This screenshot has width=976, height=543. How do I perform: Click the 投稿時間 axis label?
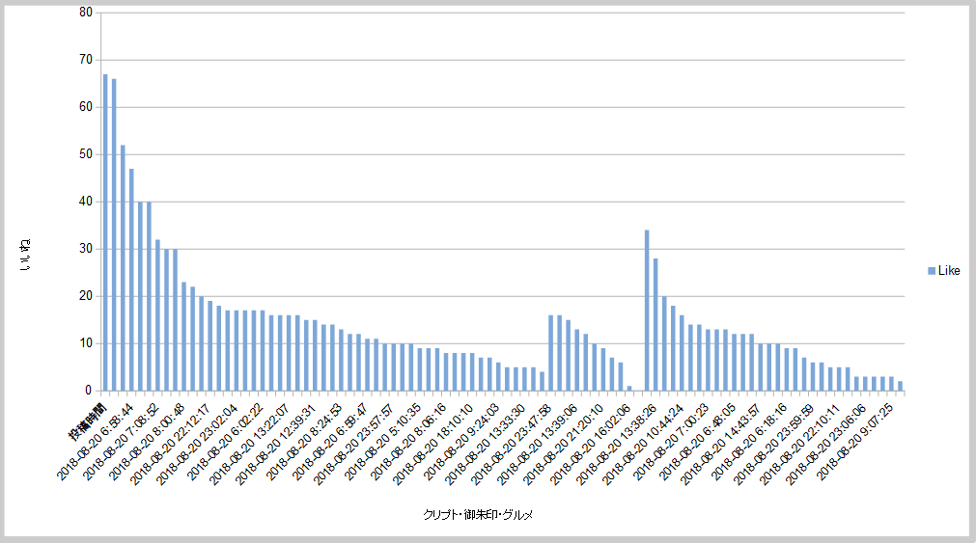point(87,422)
